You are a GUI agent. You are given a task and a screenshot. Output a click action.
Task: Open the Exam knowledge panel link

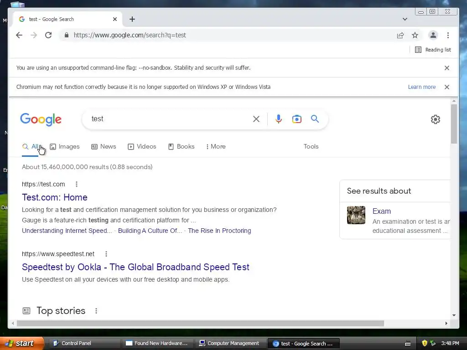382,211
